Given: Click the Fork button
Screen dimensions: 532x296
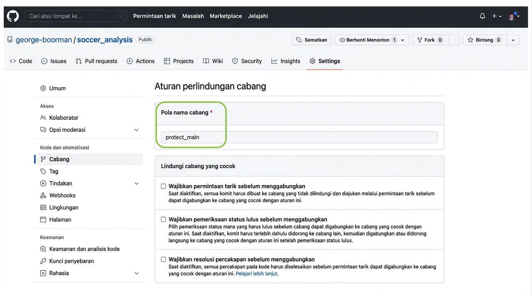Looking at the screenshot, I should (430, 40).
